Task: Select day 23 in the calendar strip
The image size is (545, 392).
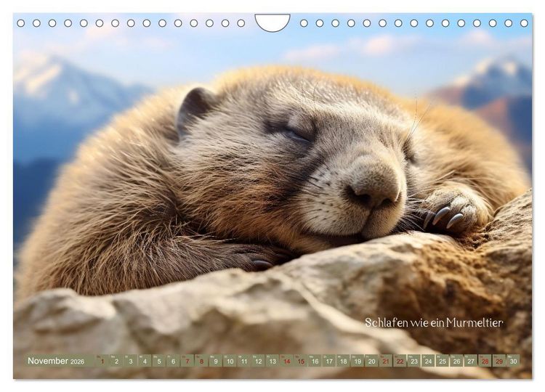Action: 414,361
